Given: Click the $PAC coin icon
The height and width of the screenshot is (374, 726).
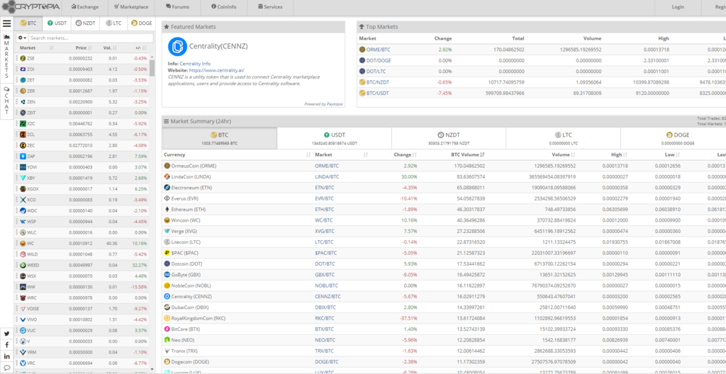Looking at the screenshot, I should pos(167,253).
